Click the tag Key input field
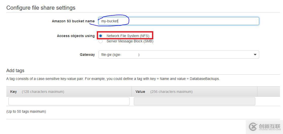 pyautogui.click(x=69, y=101)
